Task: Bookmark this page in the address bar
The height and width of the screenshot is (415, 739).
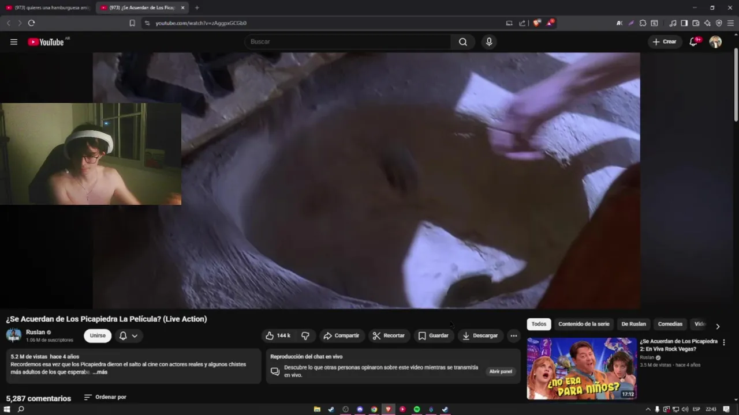Action: pyautogui.click(x=132, y=23)
